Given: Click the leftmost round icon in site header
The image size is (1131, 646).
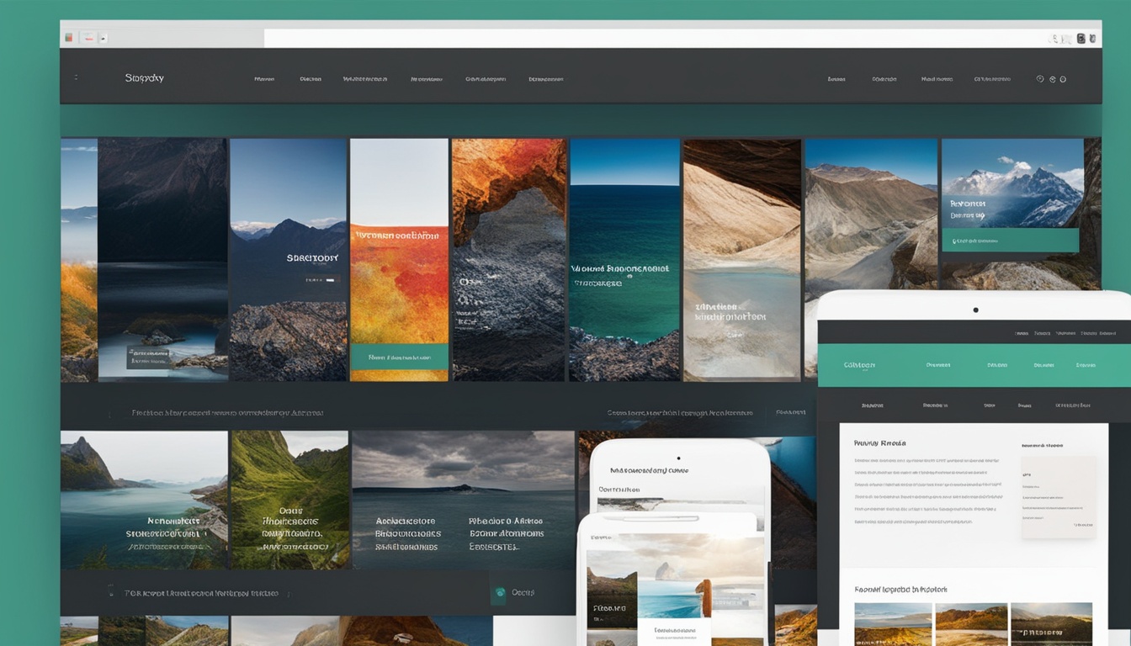Looking at the screenshot, I should pyautogui.click(x=1040, y=79).
